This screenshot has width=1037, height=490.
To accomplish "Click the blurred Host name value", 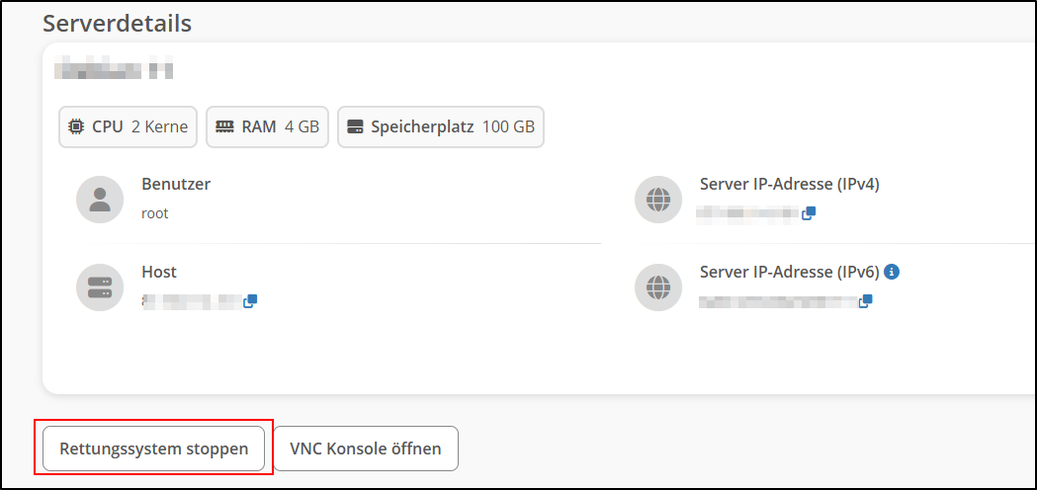I will pyautogui.click(x=192, y=300).
